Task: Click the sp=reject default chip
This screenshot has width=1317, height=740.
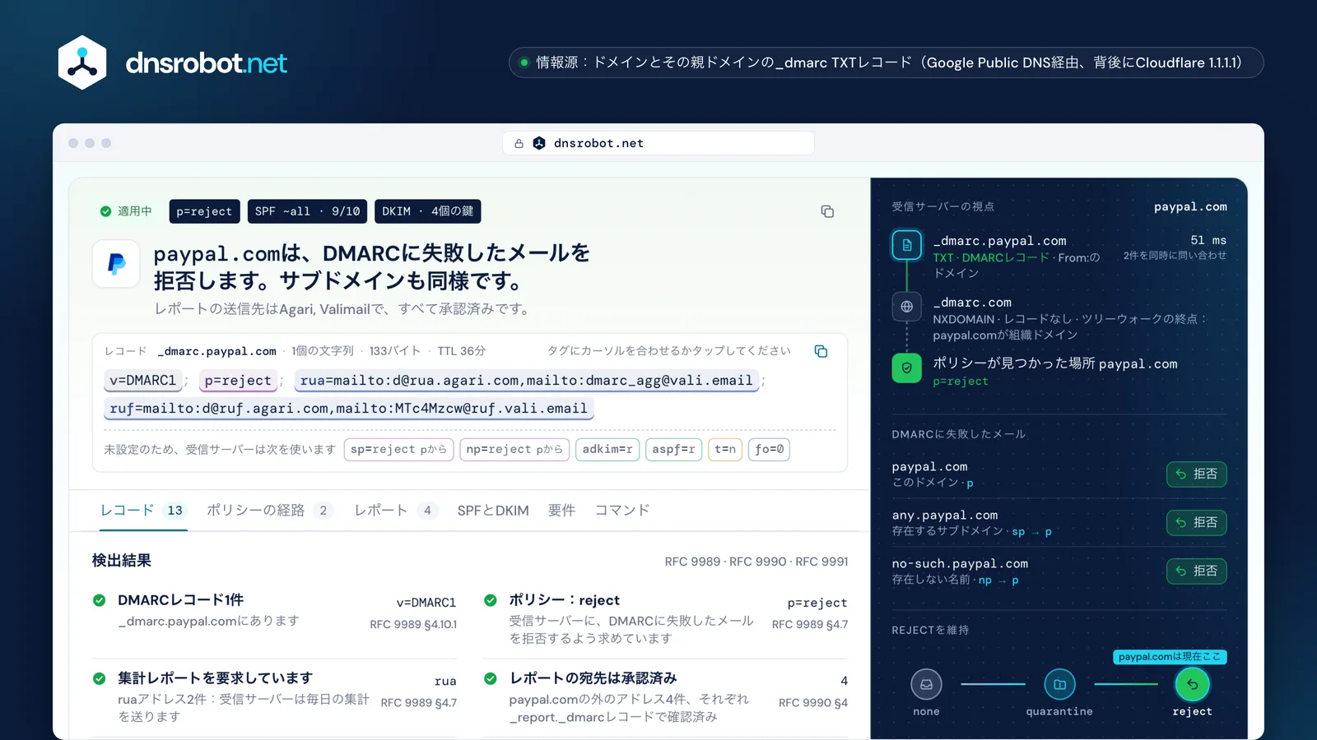Action: point(398,449)
